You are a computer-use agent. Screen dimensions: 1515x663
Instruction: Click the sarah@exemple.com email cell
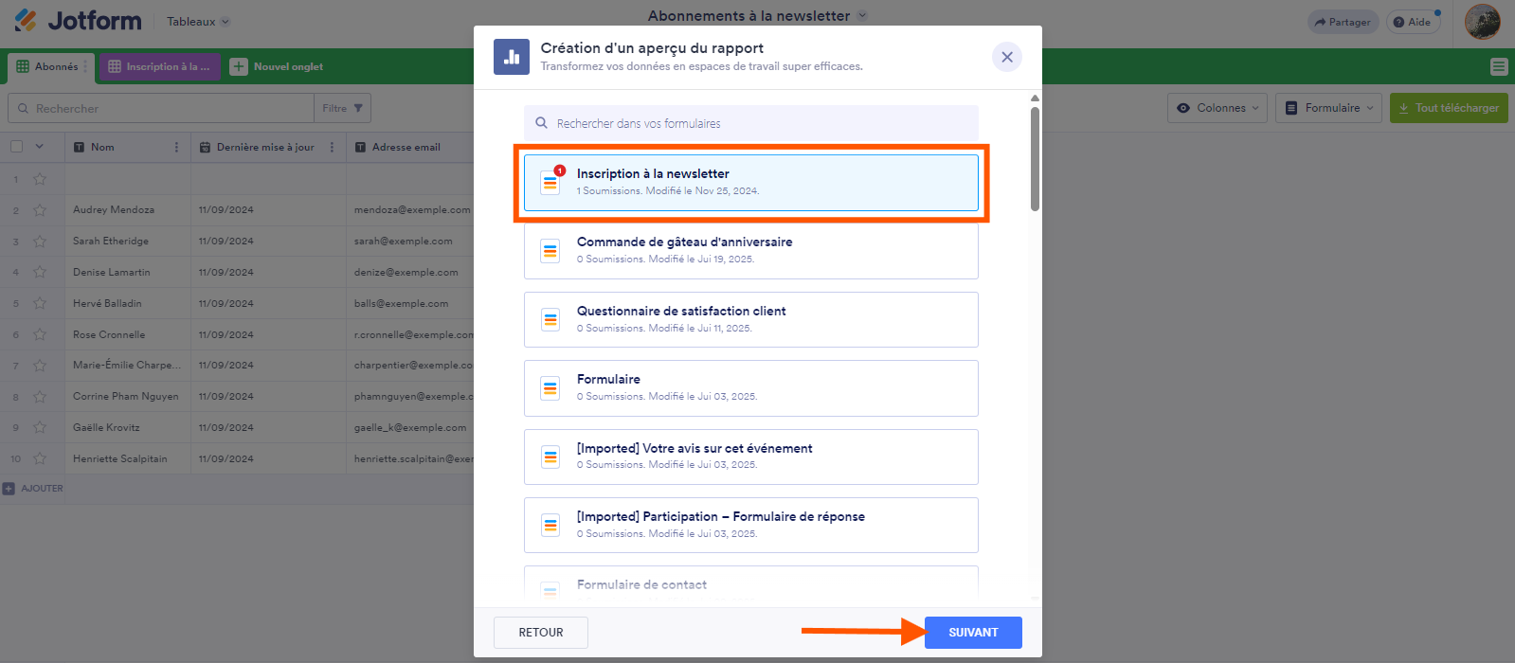point(410,241)
